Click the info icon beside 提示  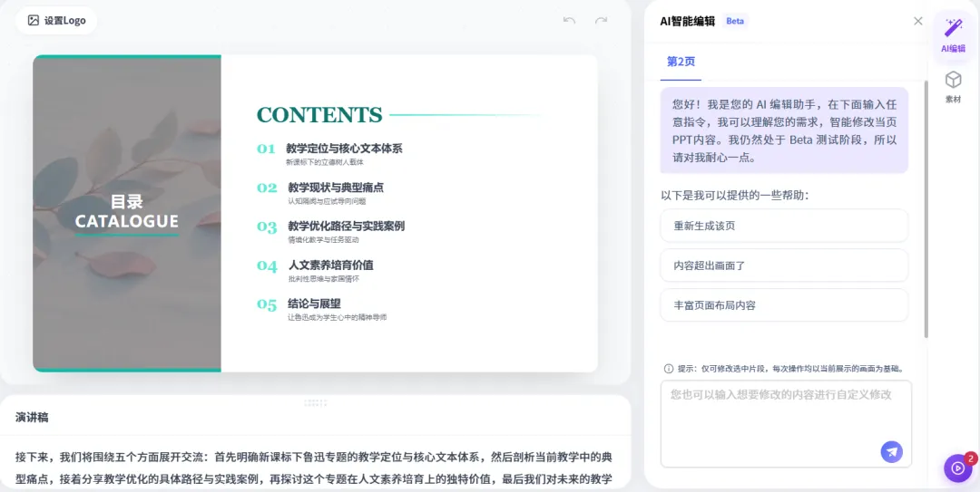[668, 369]
